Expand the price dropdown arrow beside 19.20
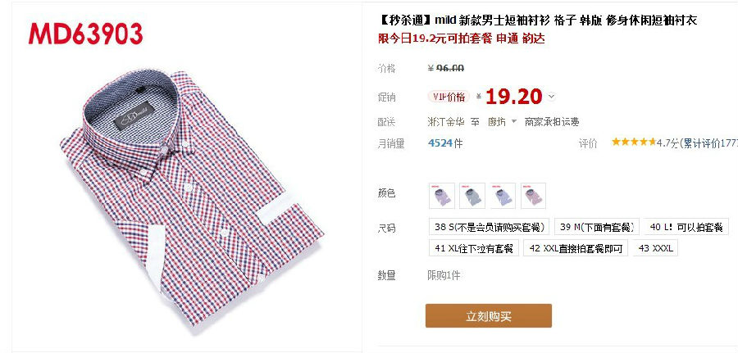738x353 pixels. (552, 97)
